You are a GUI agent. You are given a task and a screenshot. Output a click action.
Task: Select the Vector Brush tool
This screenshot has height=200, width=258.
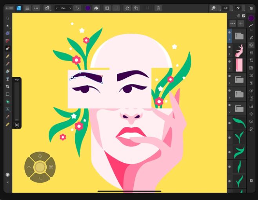coord(7,64)
